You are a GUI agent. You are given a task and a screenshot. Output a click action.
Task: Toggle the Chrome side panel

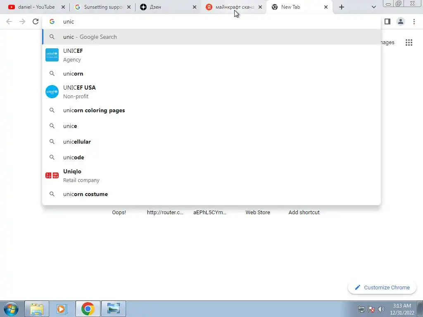coord(387,21)
